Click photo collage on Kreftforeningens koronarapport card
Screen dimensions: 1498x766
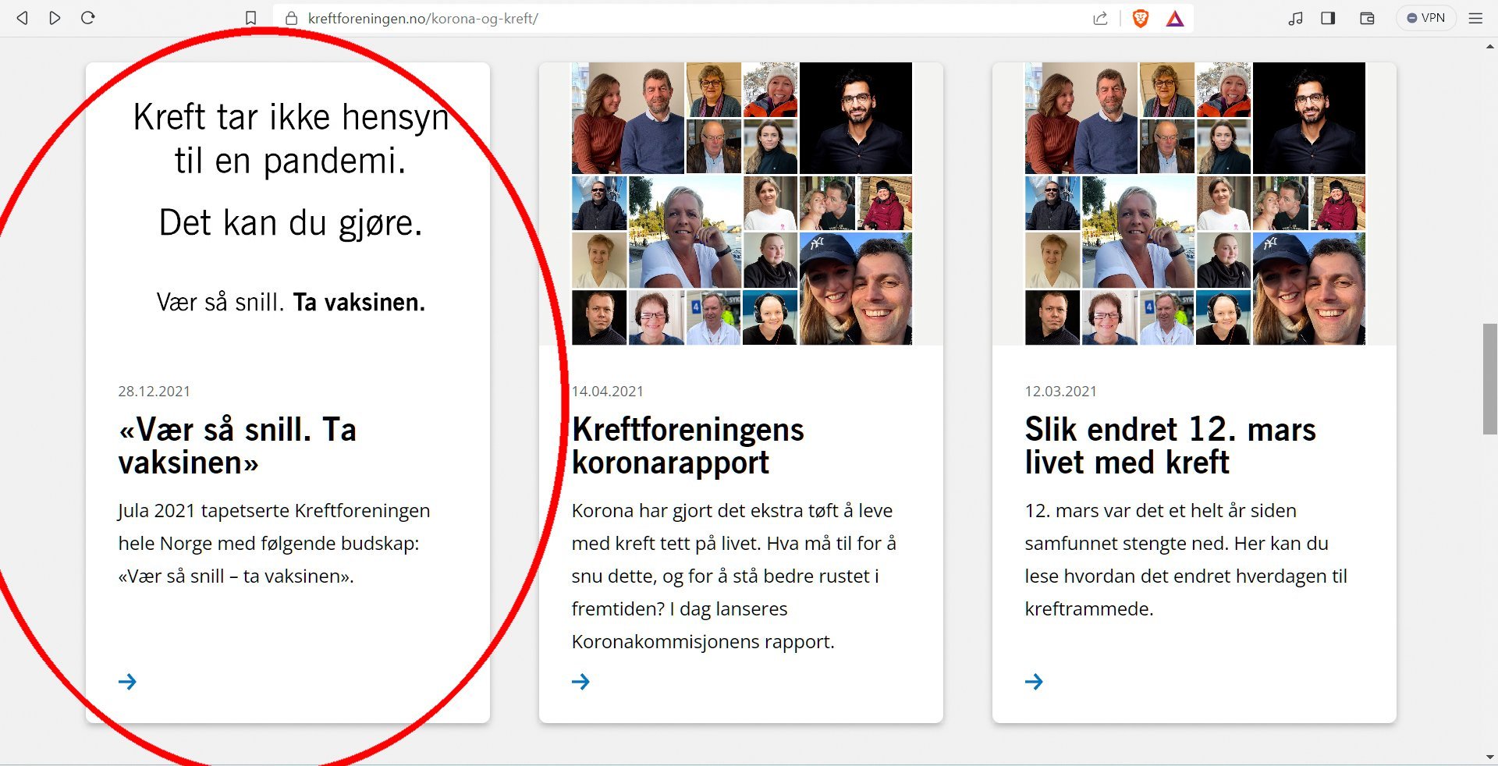pyautogui.click(x=741, y=204)
